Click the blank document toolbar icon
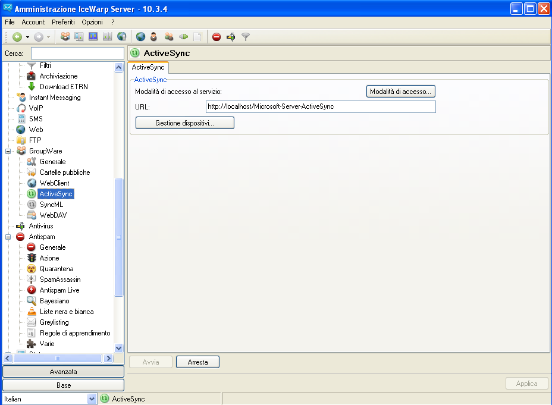This screenshot has width=552, height=405. tap(197, 37)
